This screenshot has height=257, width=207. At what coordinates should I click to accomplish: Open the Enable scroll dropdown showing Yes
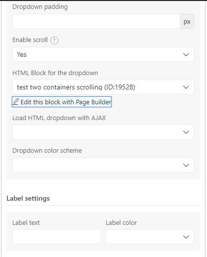click(x=103, y=54)
